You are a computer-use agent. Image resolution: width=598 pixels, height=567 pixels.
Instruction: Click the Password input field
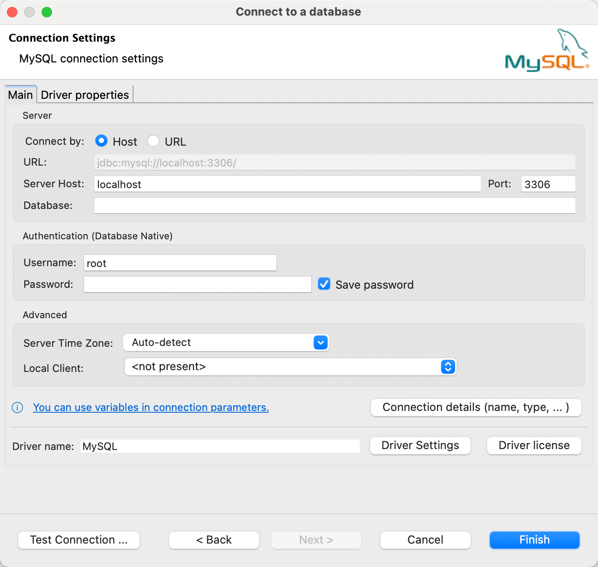(197, 284)
